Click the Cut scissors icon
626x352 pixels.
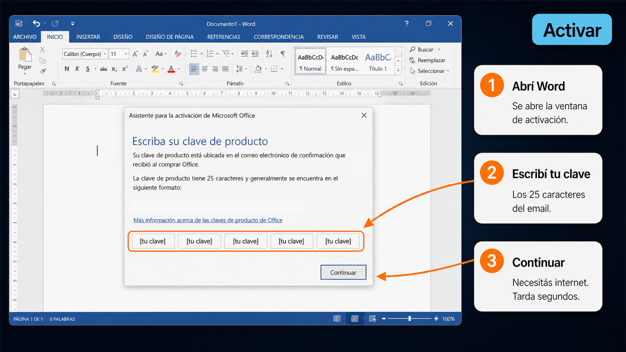click(42, 50)
